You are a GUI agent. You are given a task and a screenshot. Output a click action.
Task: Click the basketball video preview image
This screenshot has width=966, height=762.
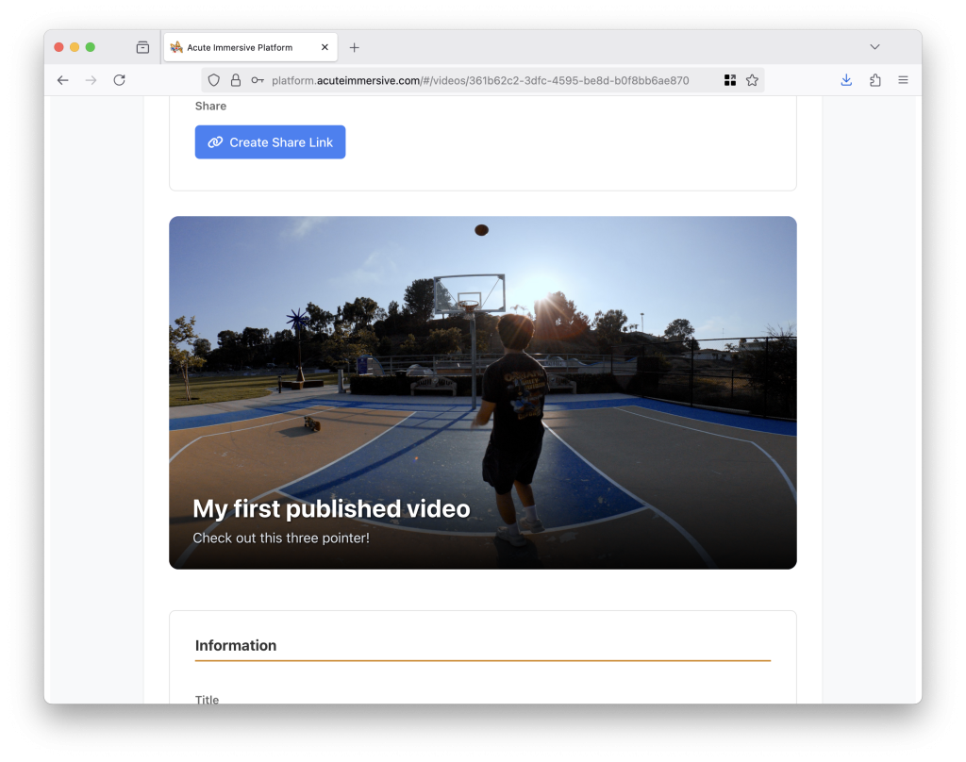[x=483, y=392]
